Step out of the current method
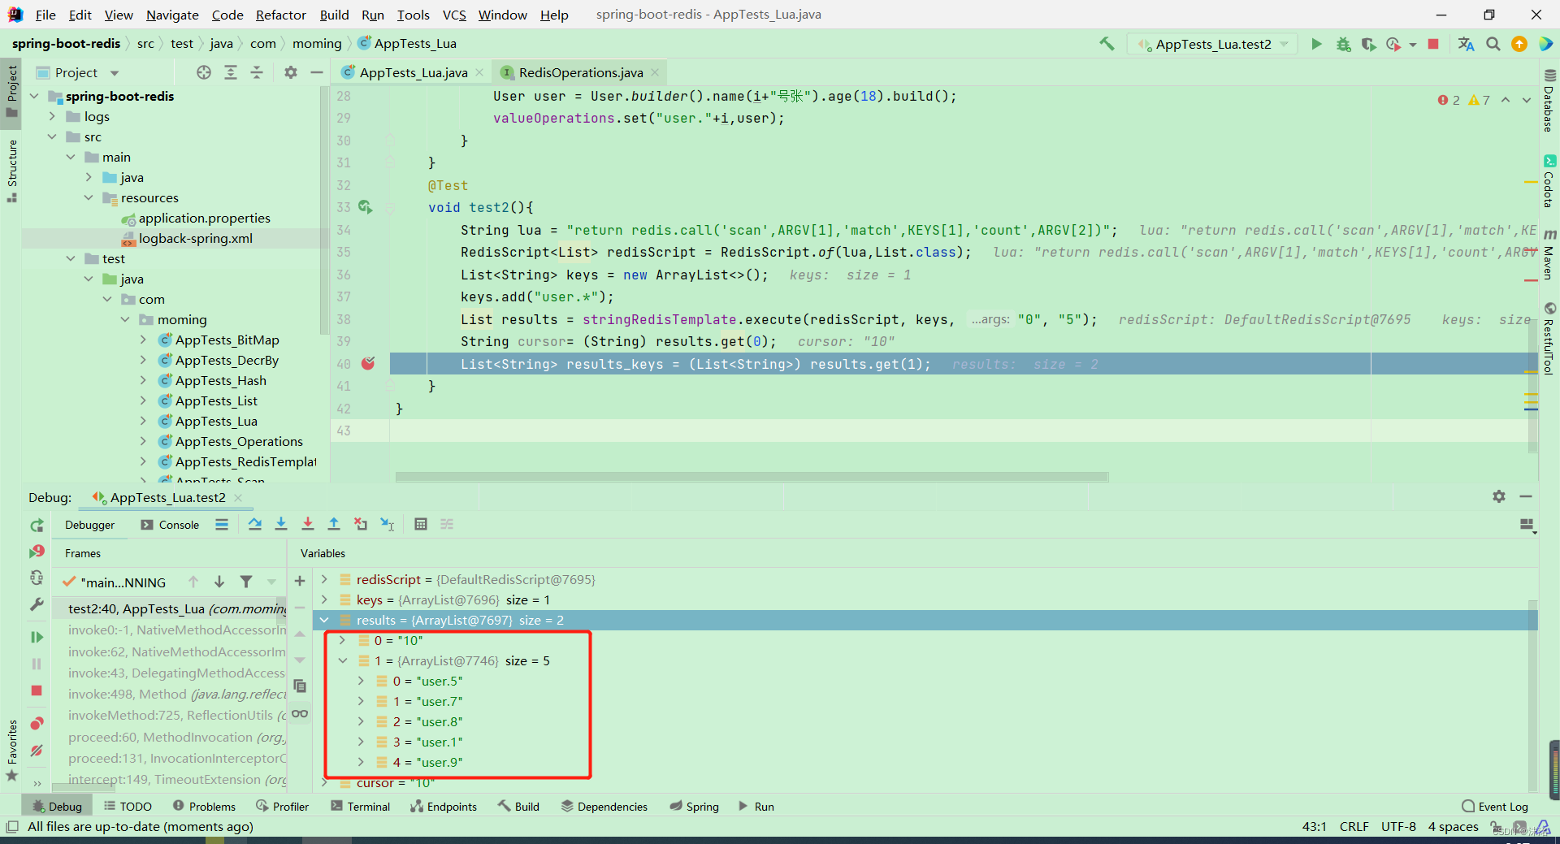1560x844 pixels. [334, 525]
